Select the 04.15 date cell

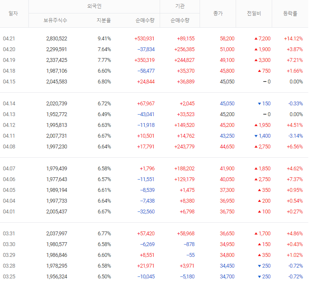[x=9, y=82]
